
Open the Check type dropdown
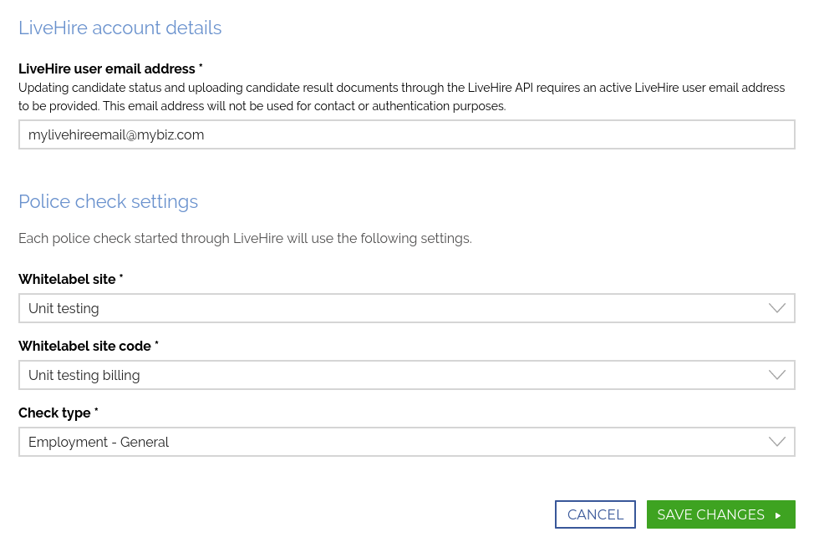(x=406, y=442)
